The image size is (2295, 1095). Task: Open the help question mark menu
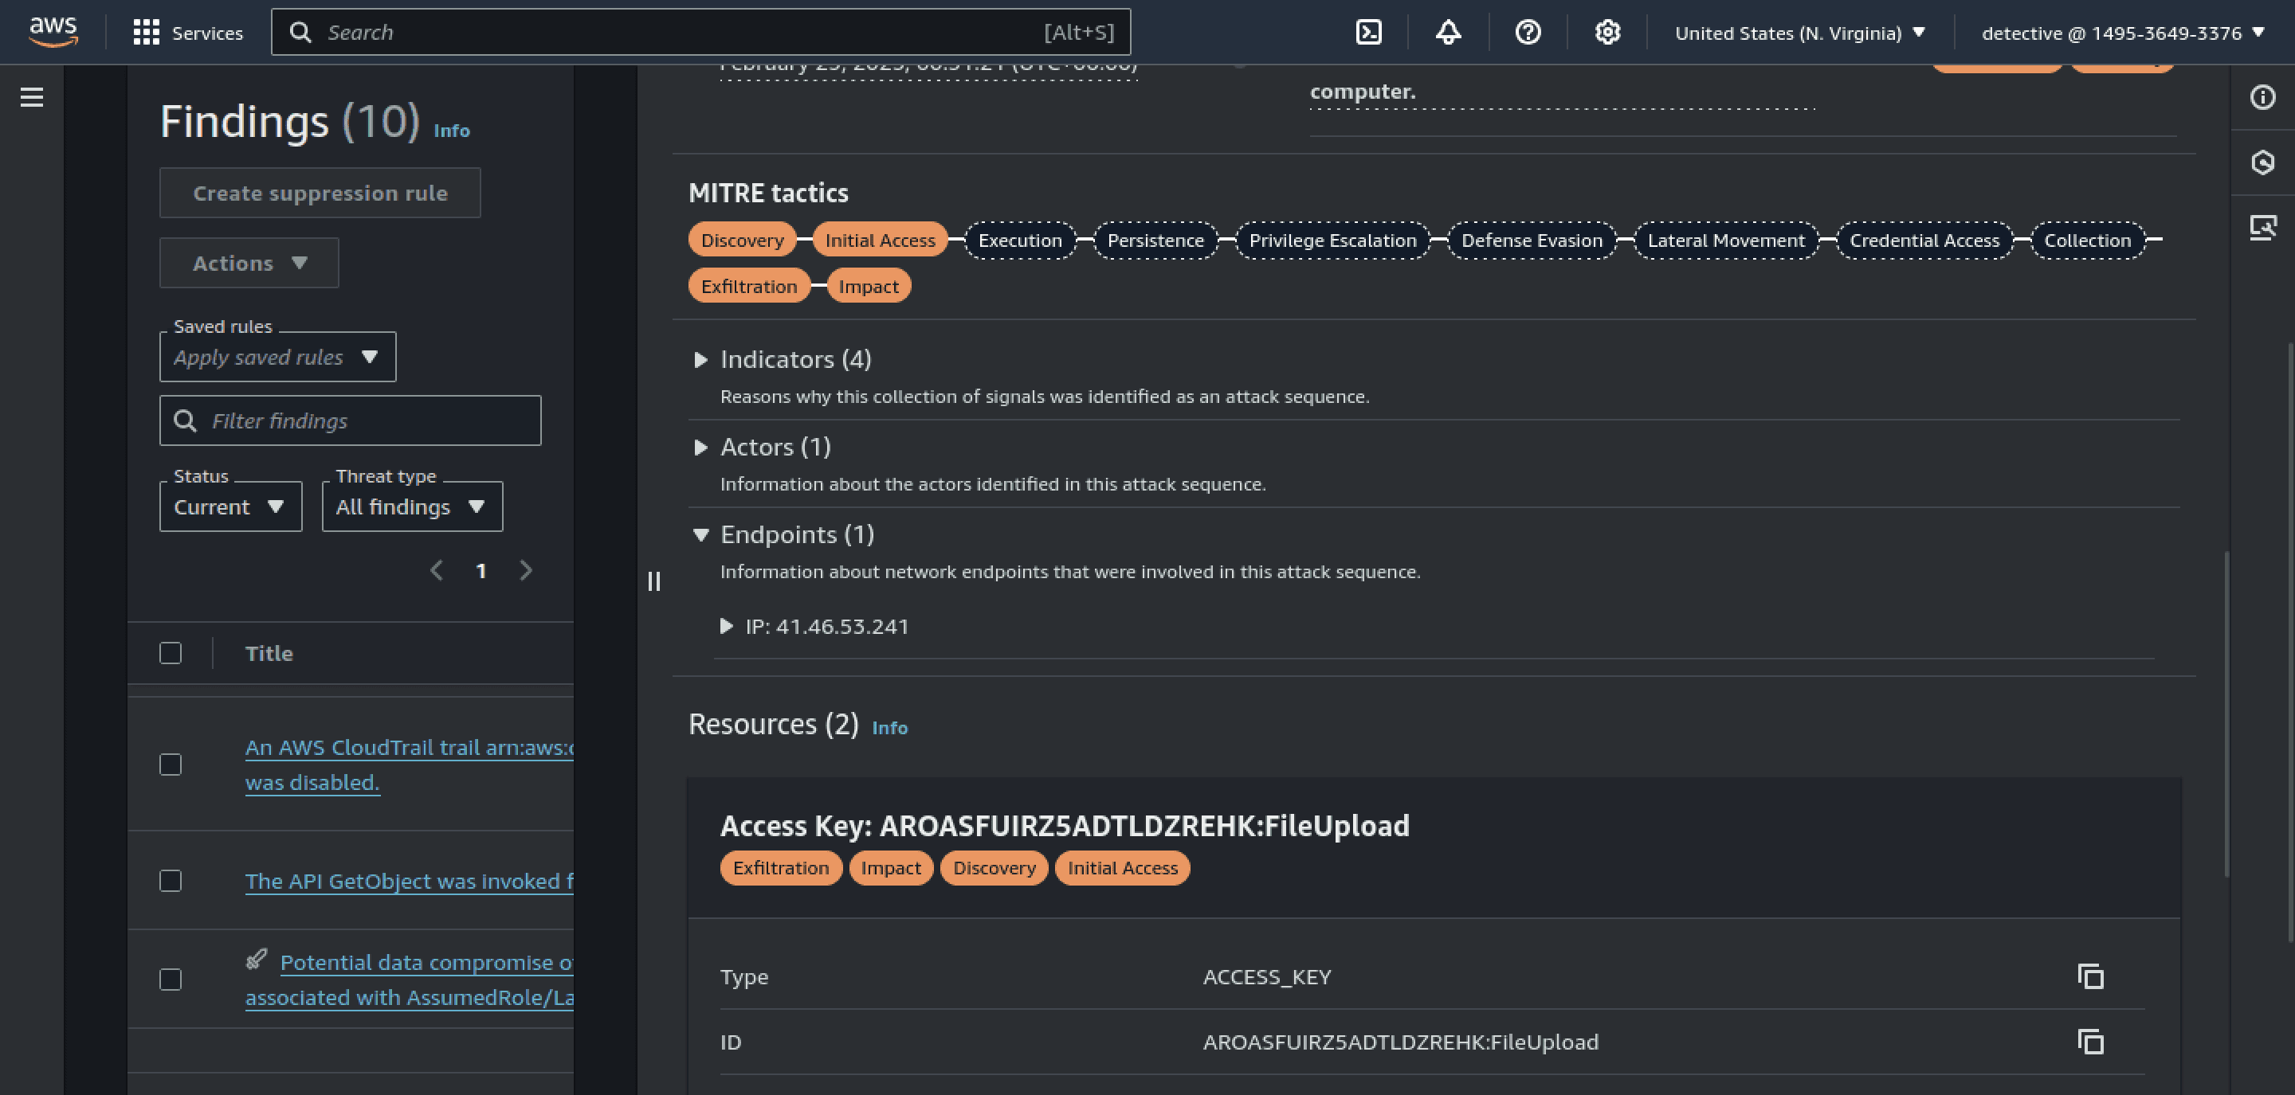(1528, 33)
